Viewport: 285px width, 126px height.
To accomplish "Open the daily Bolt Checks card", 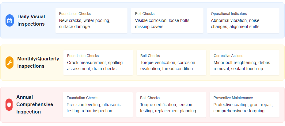I will (x=167, y=20).
